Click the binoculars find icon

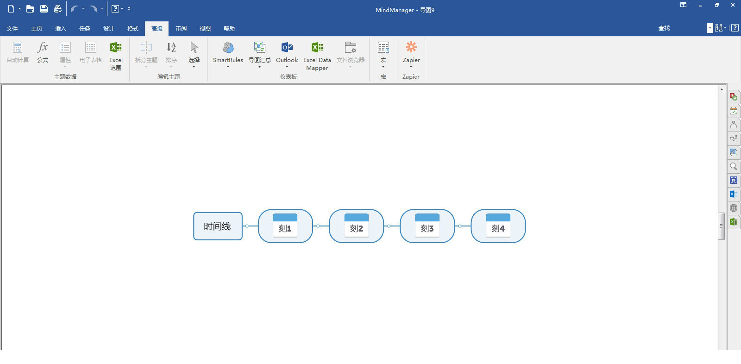point(718,28)
